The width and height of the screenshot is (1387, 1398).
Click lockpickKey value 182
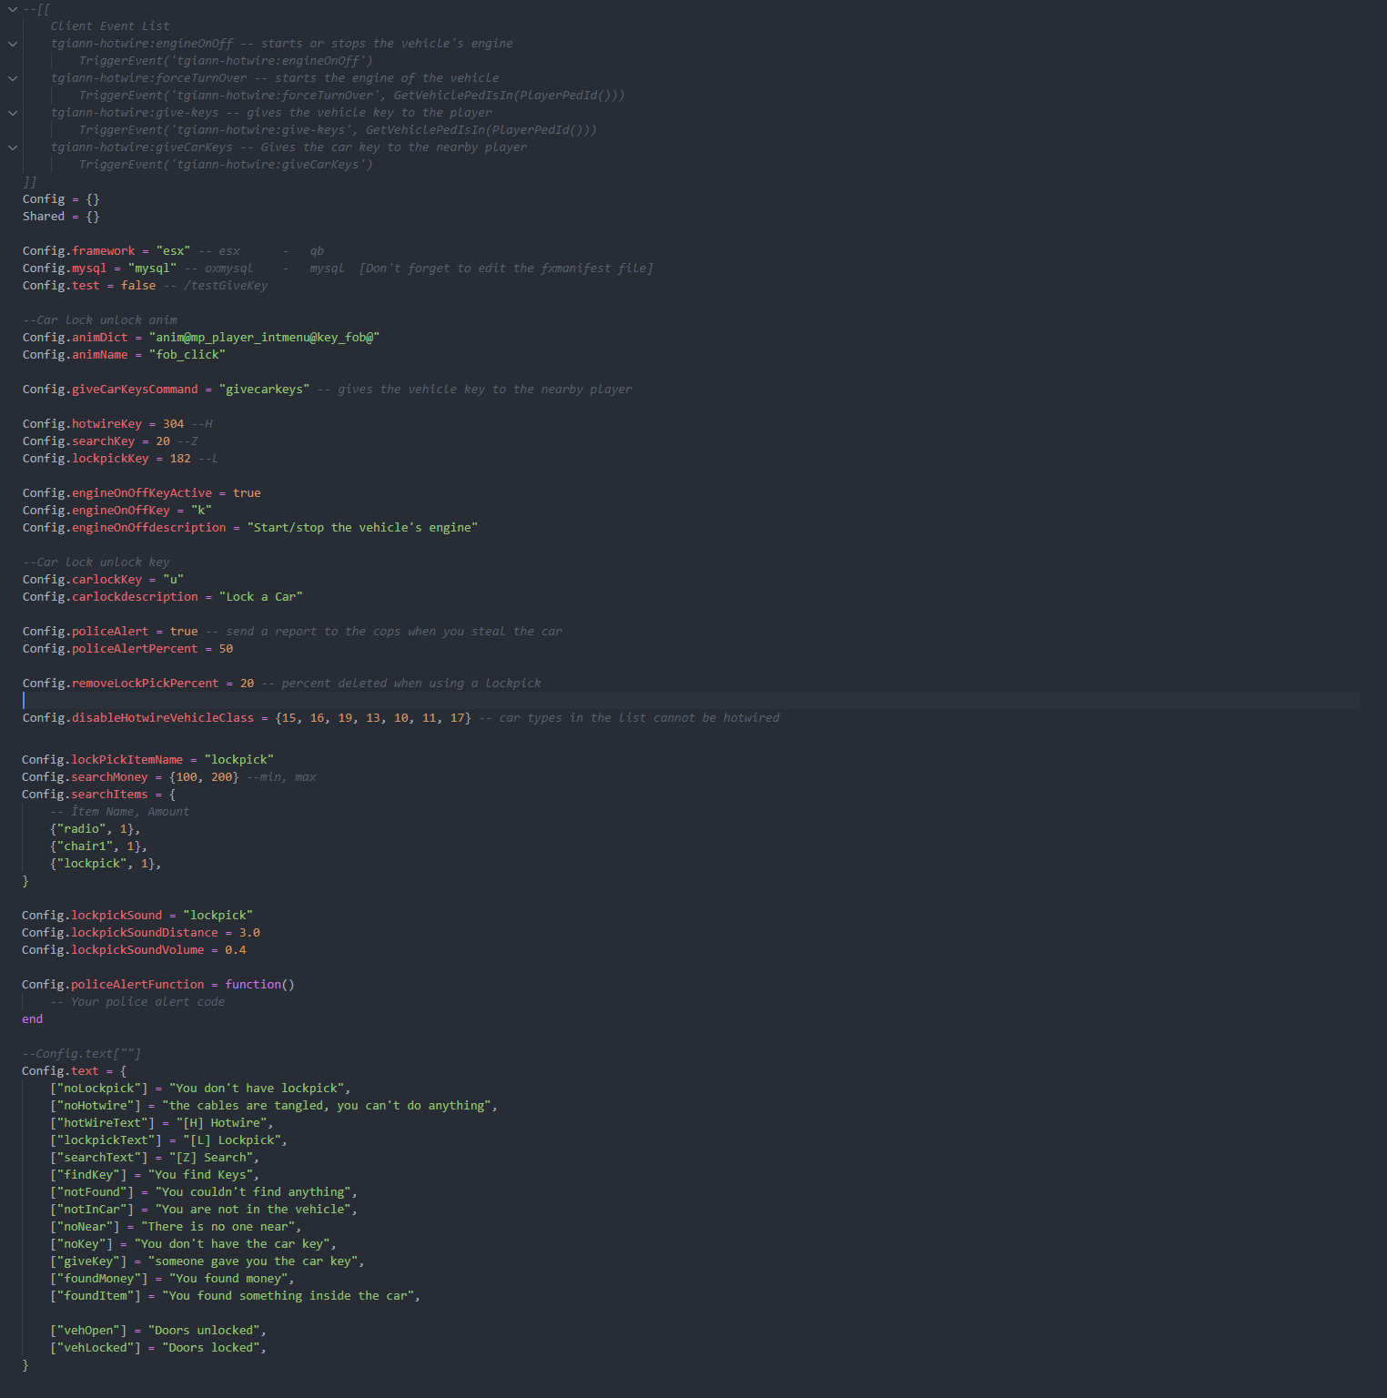pos(180,459)
